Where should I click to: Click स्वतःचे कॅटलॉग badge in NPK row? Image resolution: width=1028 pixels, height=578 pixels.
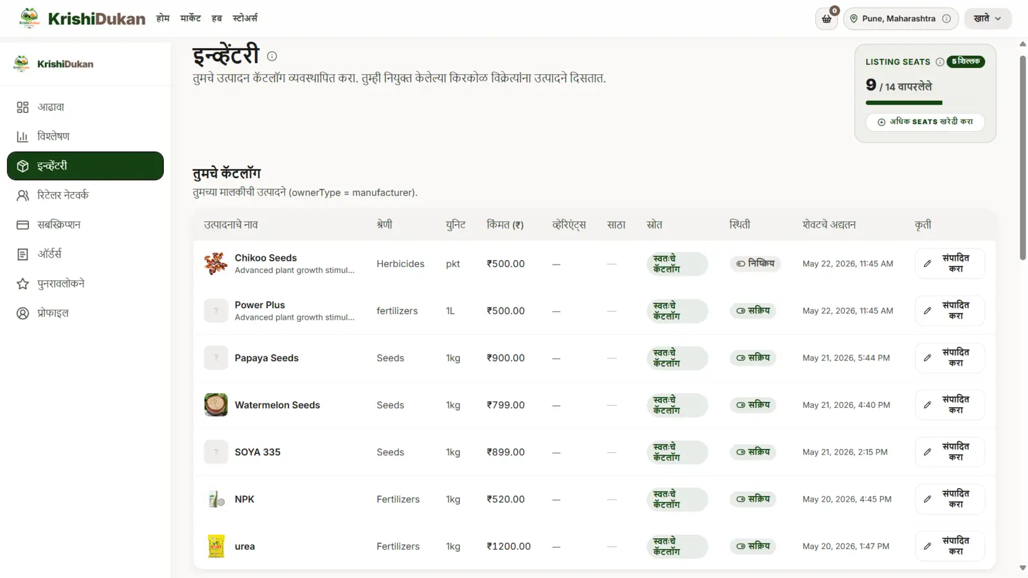click(x=677, y=500)
